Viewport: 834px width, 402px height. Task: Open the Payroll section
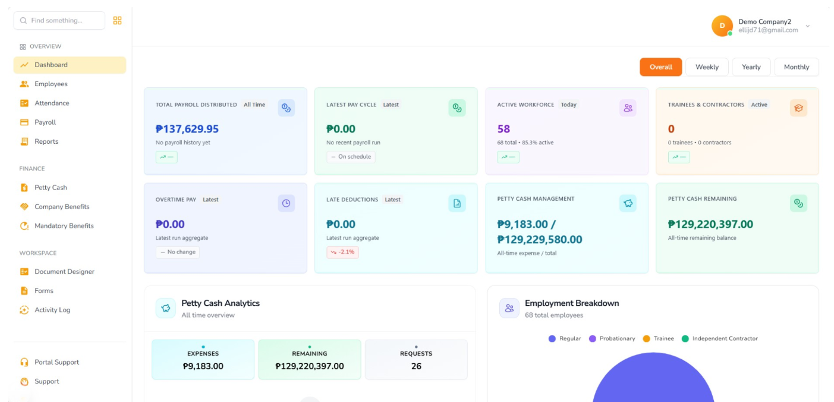pyautogui.click(x=70, y=122)
